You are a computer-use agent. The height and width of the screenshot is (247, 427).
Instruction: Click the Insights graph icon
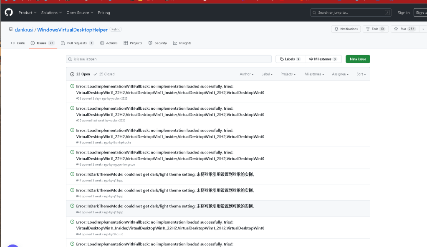click(175, 43)
